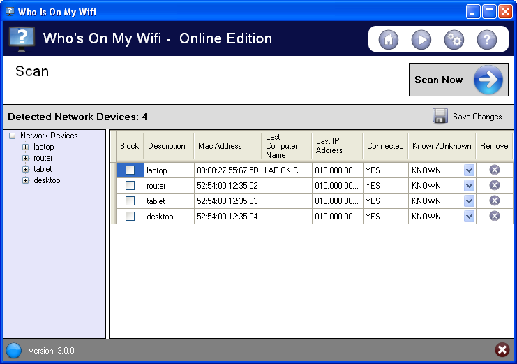Click the monitor logo in header
This screenshot has height=364, width=517.
(x=22, y=39)
